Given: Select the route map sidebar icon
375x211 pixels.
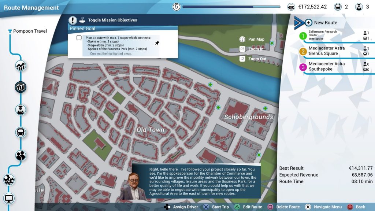Looking at the screenshot, I should [x=21, y=87].
